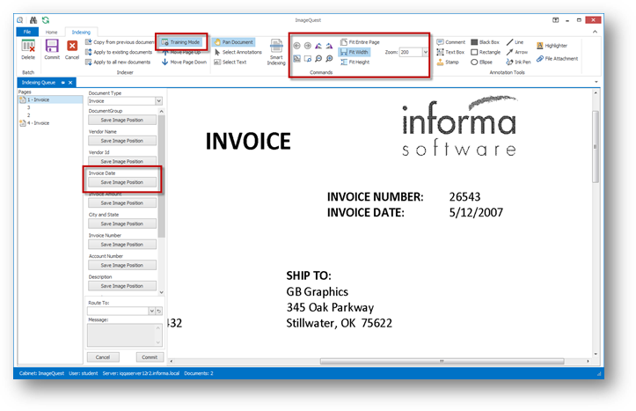The height and width of the screenshot is (411, 636).
Task: Go to next page with right arrow
Action: click(x=308, y=46)
